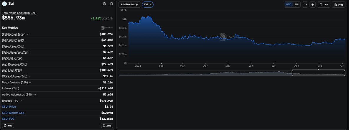Click the $556.93m TVL value
349x130 pixels.
coord(13,18)
